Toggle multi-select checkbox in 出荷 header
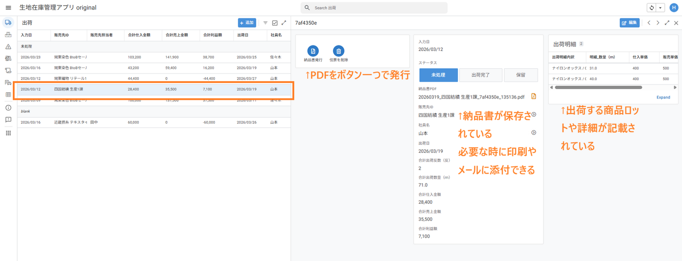 (x=275, y=23)
